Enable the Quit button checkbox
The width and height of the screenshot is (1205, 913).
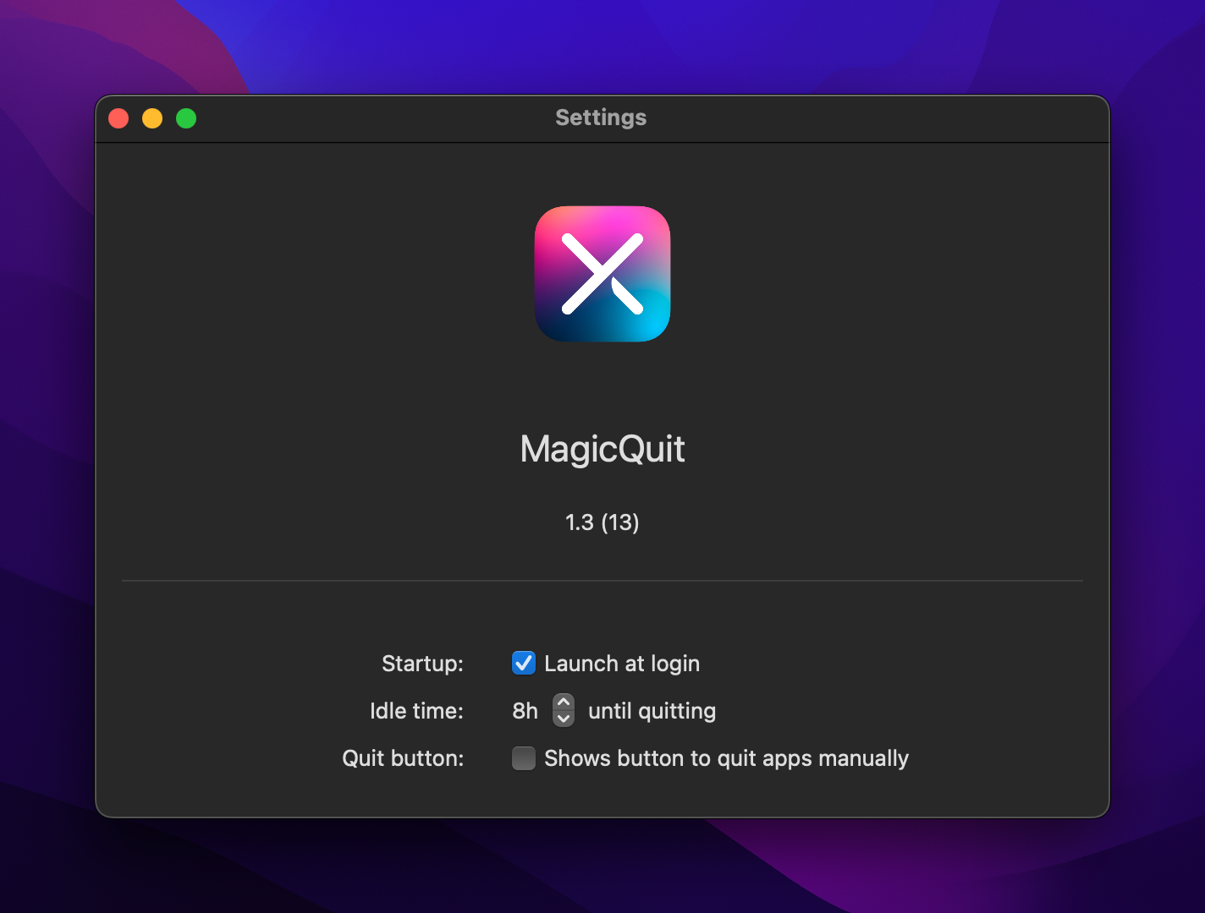[524, 758]
